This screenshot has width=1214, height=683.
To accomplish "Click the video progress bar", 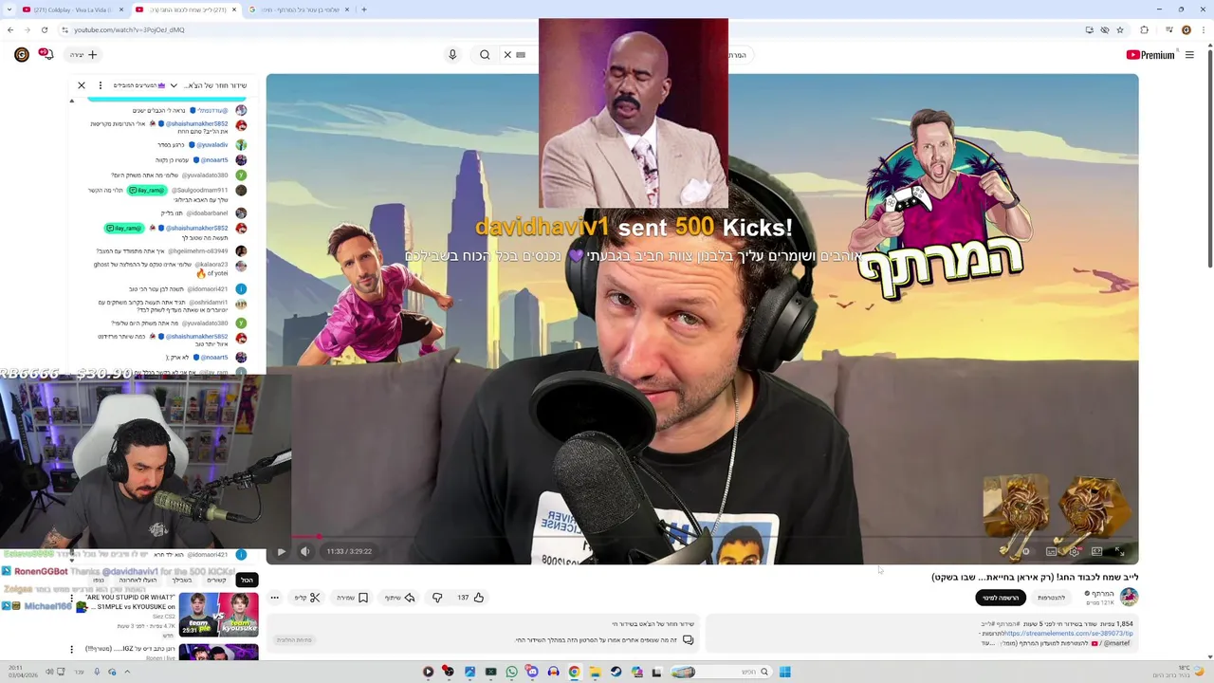I will pos(702,537).
